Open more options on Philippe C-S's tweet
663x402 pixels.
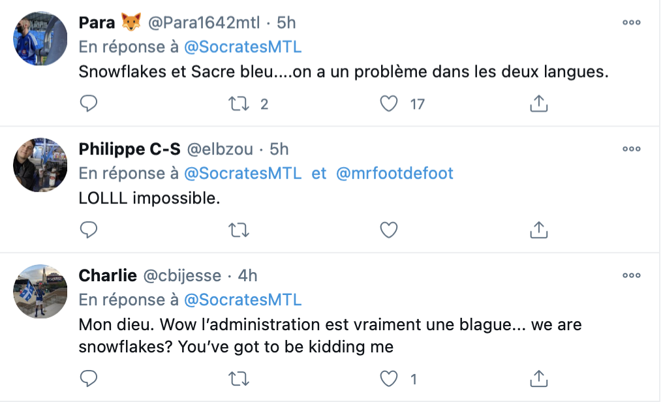click(631, 149)
